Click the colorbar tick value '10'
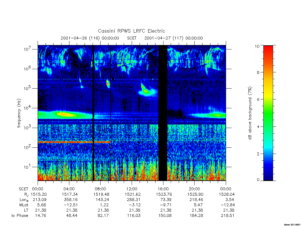301x226 pixels. 257,46
